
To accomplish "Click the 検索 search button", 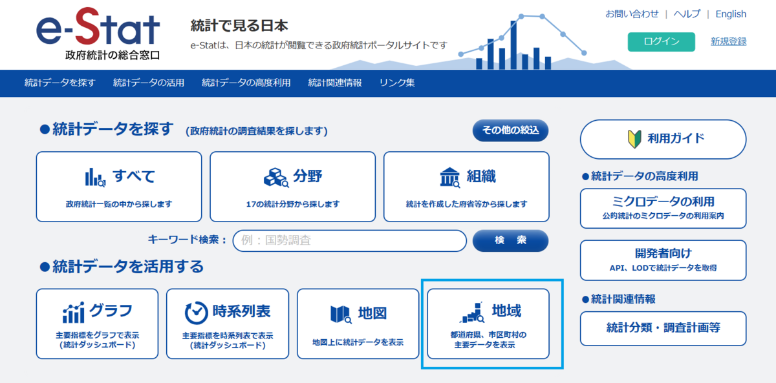I will 510,240.
